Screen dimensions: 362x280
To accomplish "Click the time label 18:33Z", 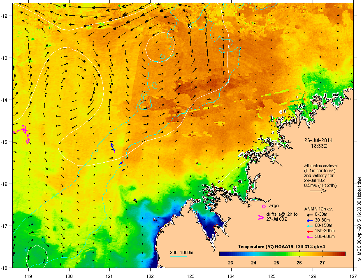I will pos(319,146).
